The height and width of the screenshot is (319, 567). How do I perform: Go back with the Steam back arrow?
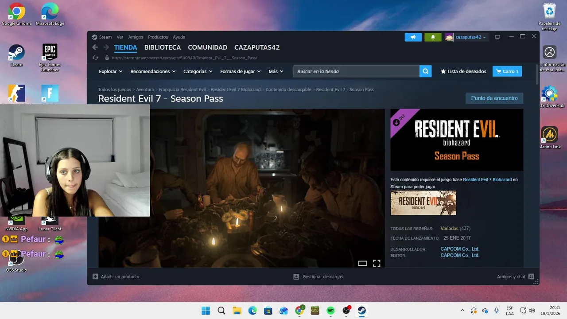click(95, 47)
